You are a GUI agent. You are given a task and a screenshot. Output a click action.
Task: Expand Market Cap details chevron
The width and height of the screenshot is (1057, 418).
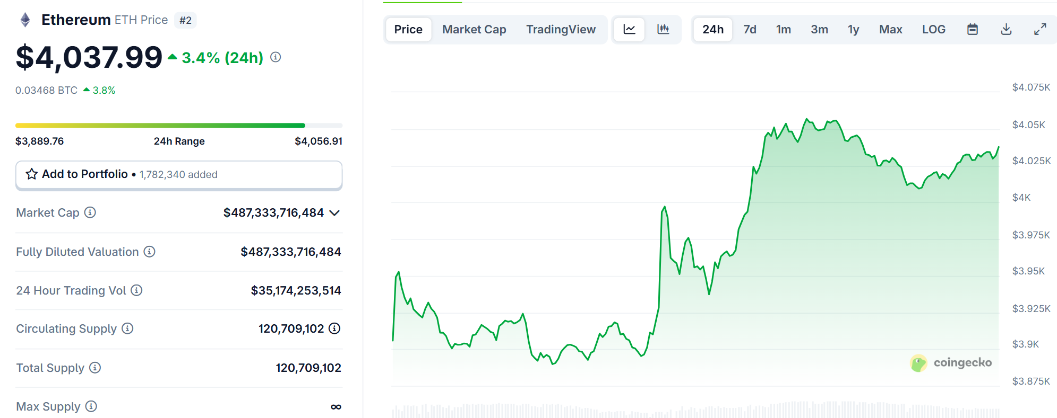click(x=334, y=213)
